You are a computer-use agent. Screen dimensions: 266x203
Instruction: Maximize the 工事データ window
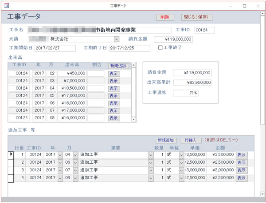click(x=244, y=6)
